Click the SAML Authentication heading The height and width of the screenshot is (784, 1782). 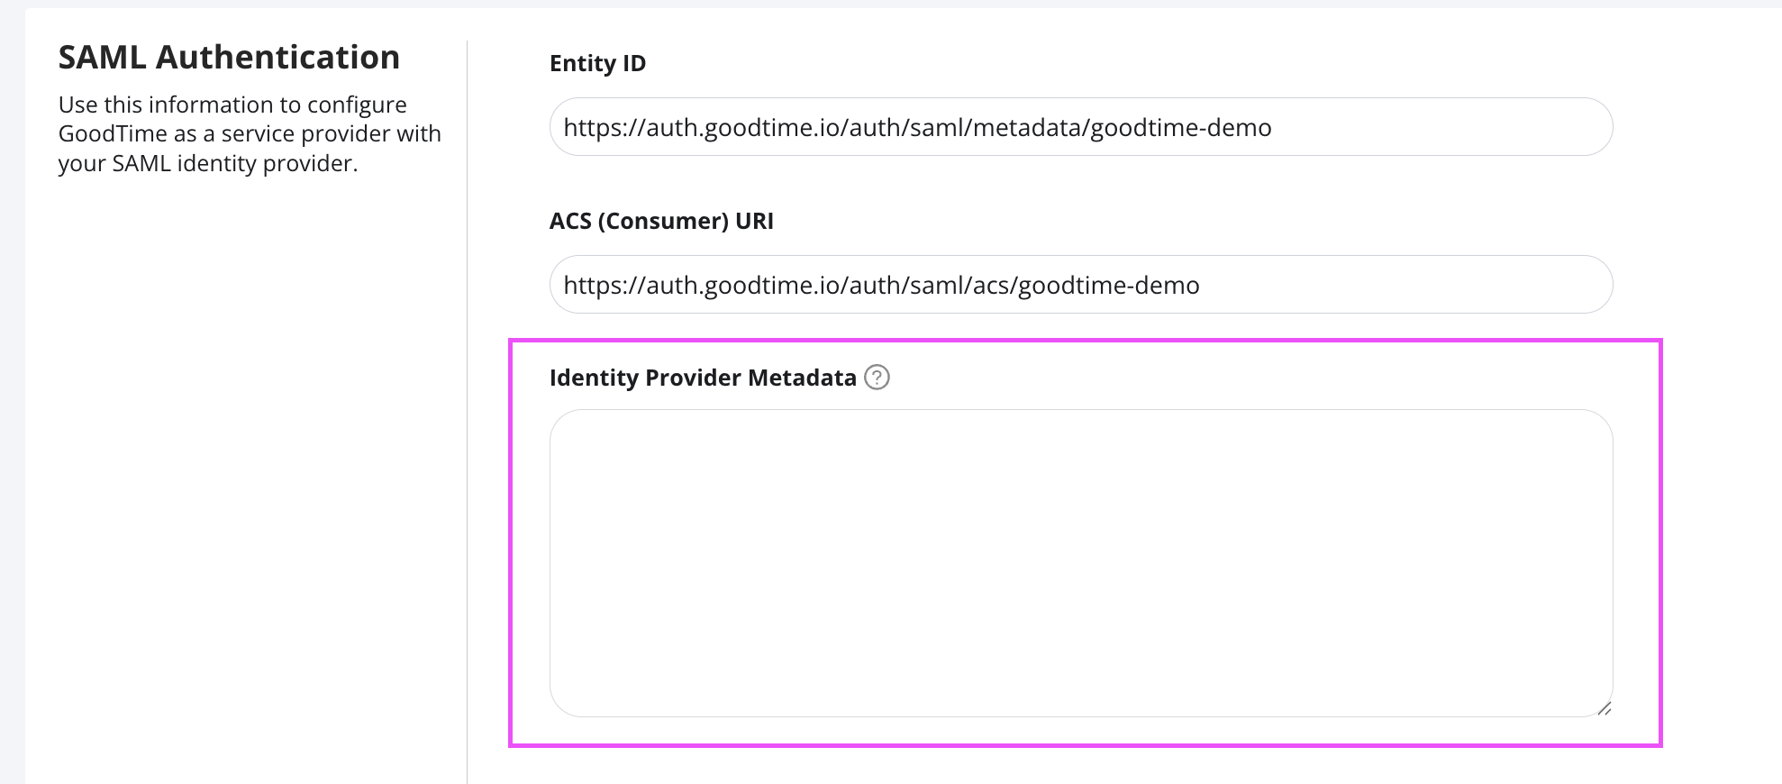pos(229,58)
